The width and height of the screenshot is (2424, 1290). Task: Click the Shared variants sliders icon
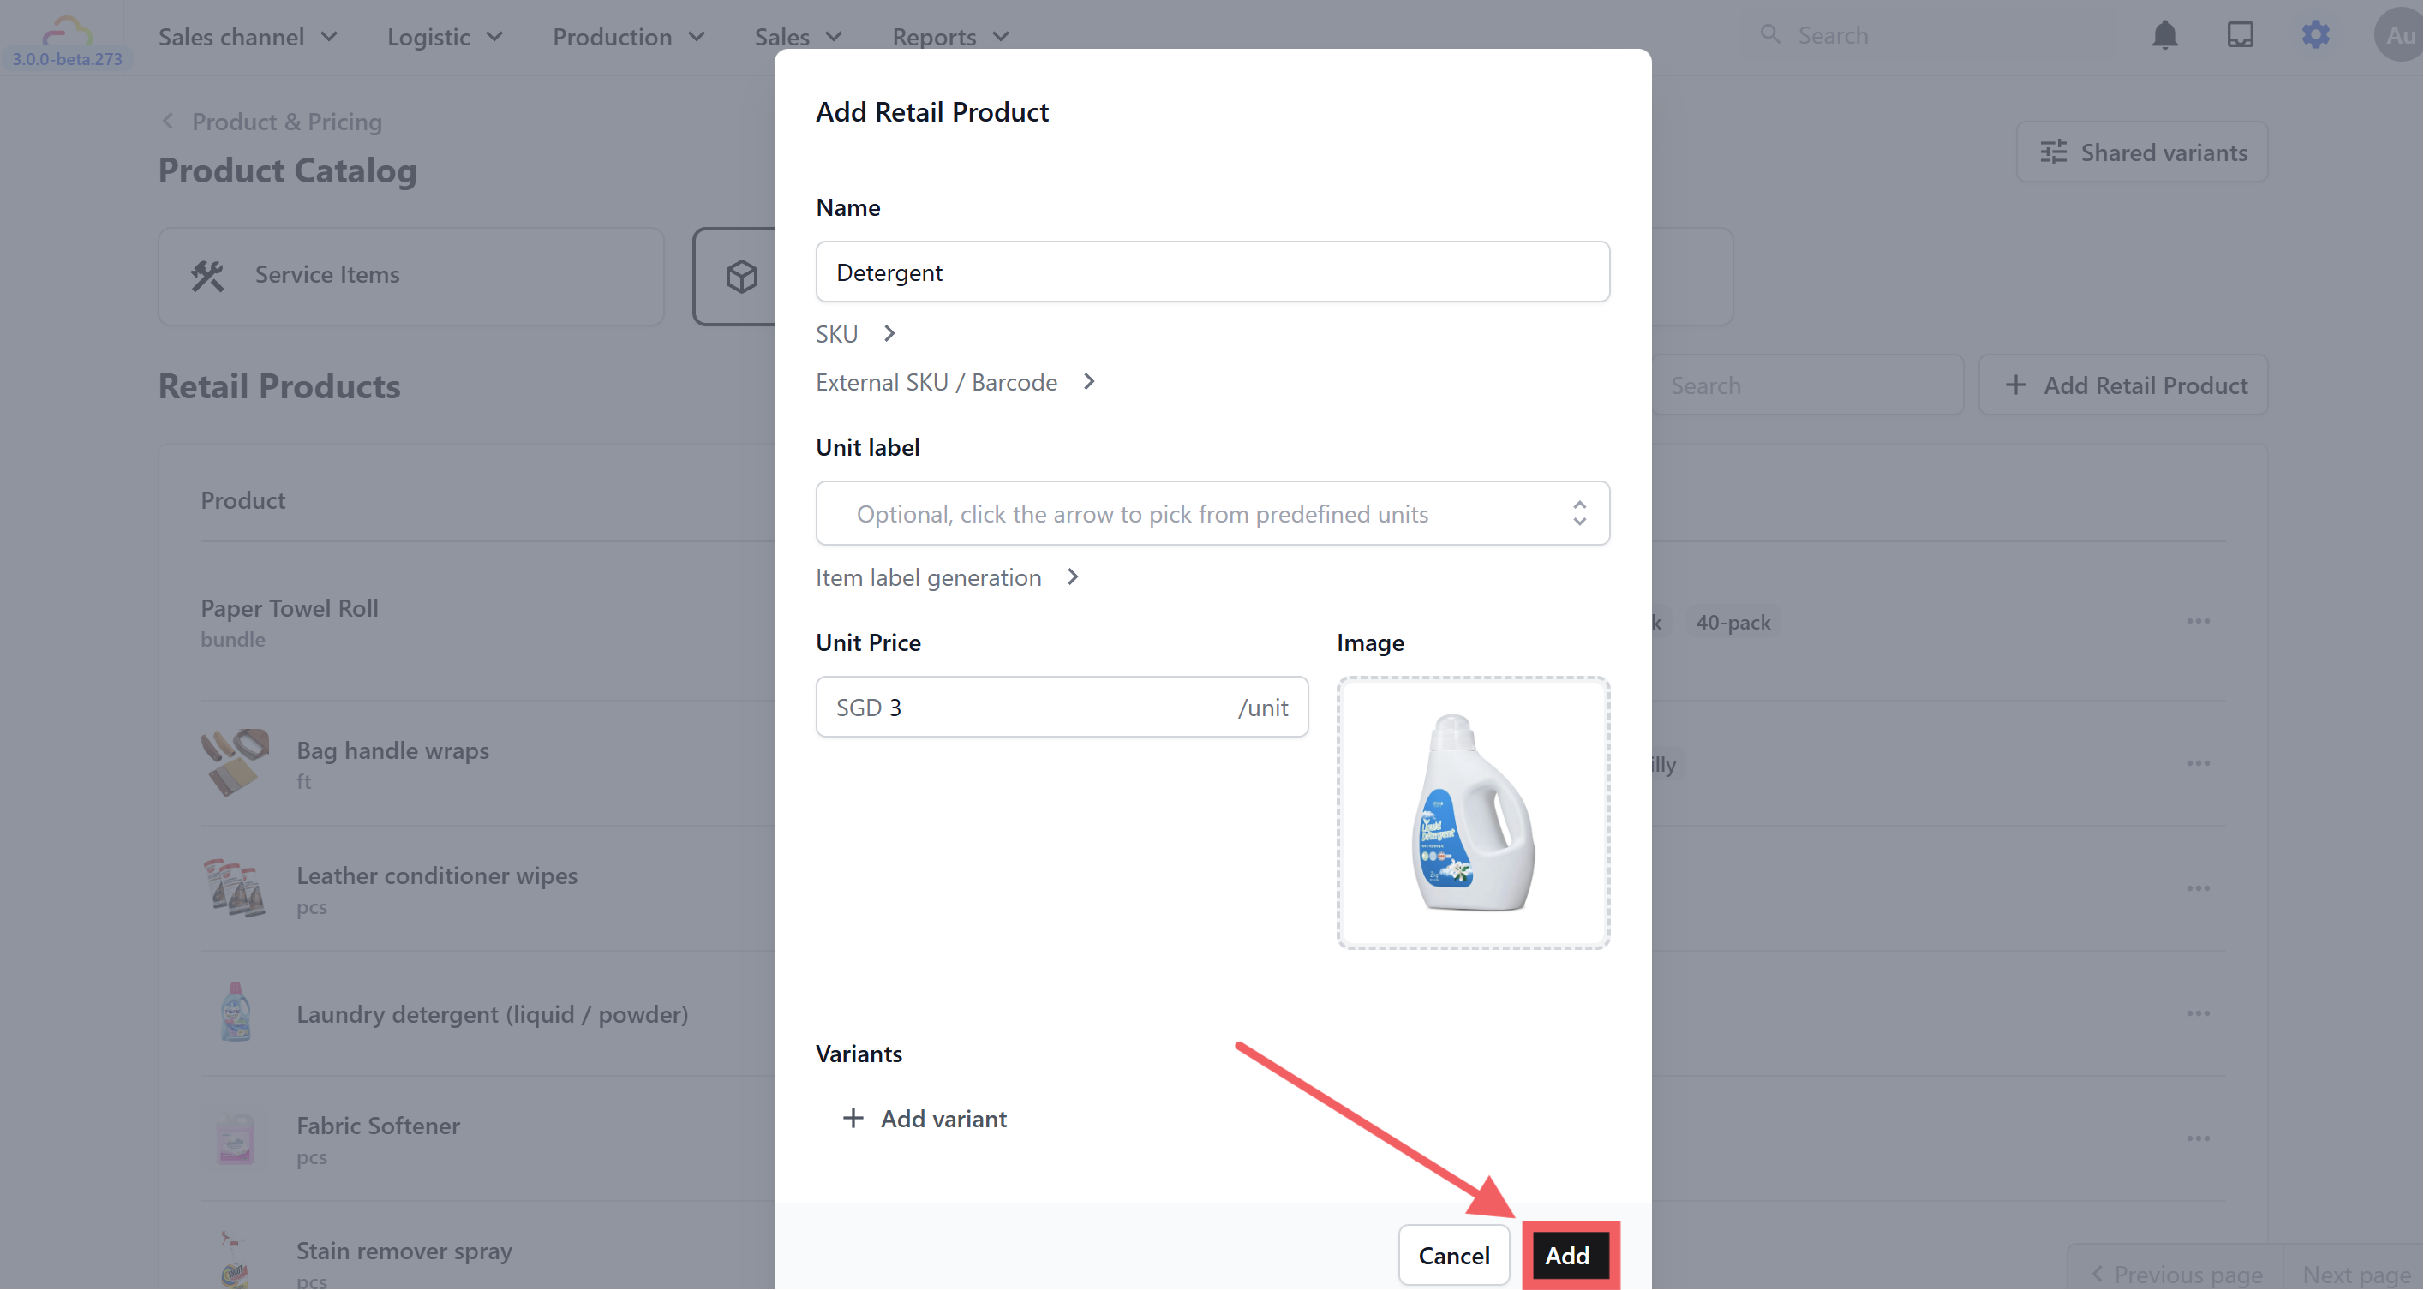click(2053, 152)
